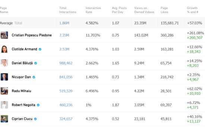Open the 988,462 interactions link
Image resolution: width=205 pixels, height=135 pixels.
pos(66,63)
